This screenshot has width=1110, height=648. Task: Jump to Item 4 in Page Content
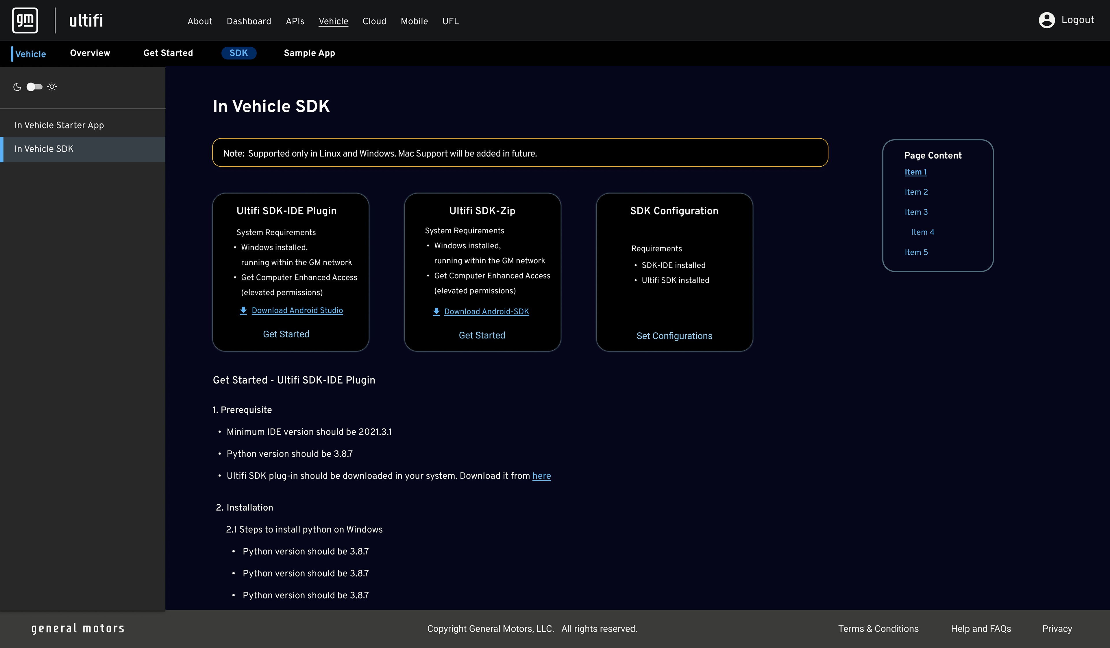[922, 232]
